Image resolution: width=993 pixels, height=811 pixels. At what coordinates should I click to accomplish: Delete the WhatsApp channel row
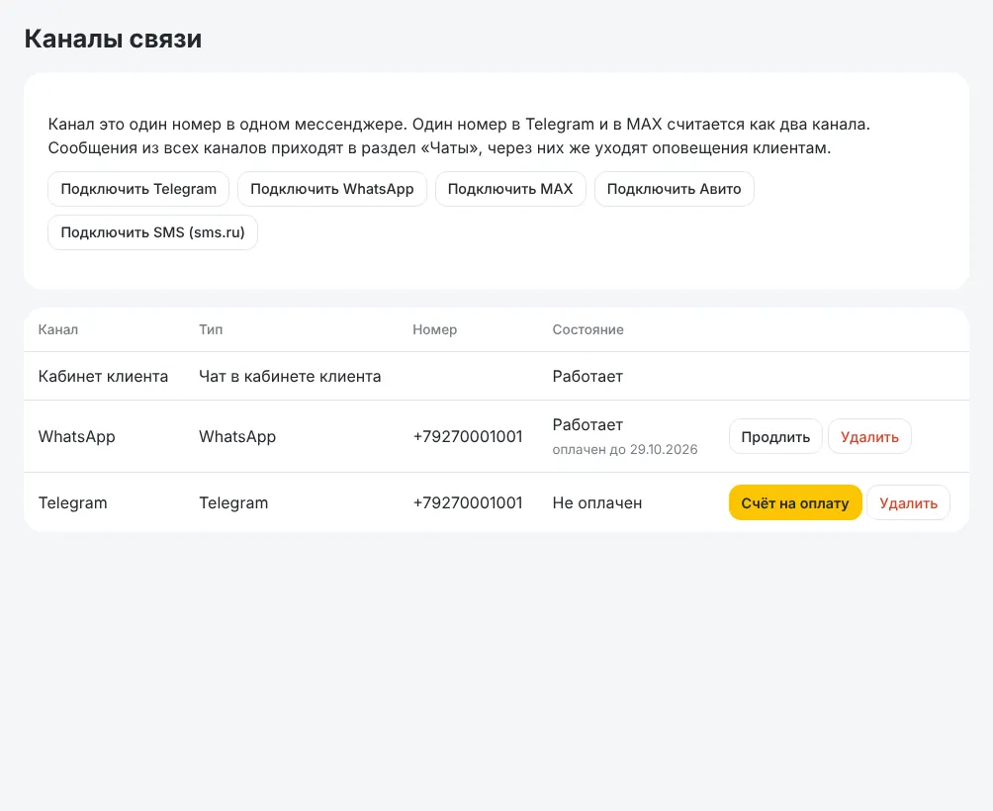(869, 436)
